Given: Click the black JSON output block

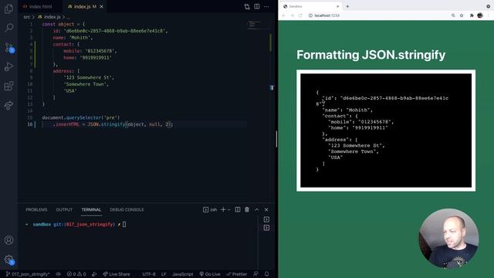Looking at the screenshot, I should pyautogui.click(x=386, y=131).
